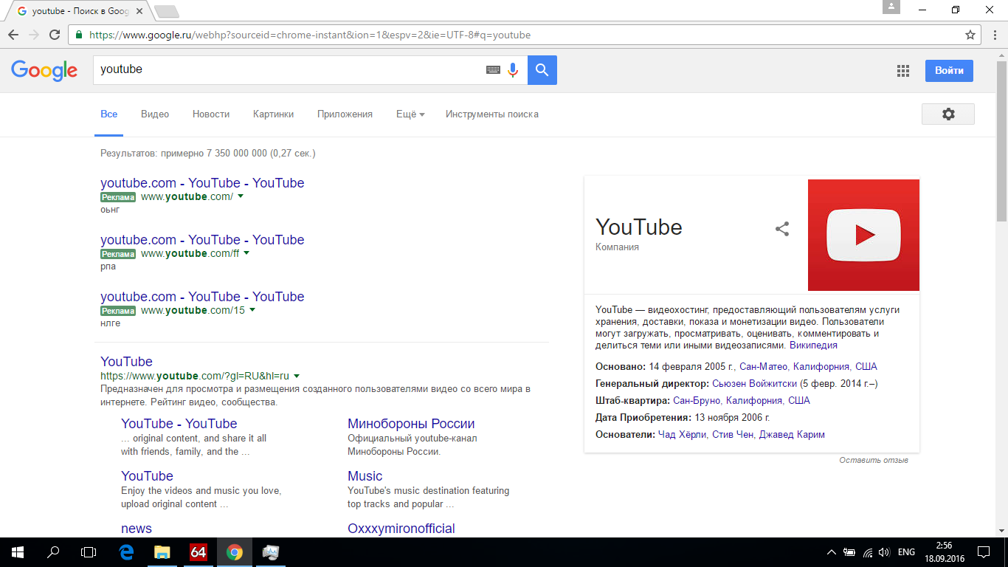1008x567 pixels.
Task: Bookmark this page with the star icon
Action: click(970, 35)
